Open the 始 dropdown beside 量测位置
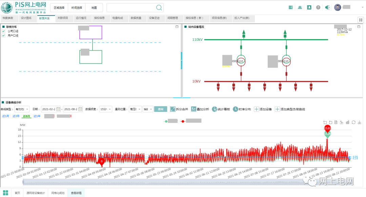 pos(148,109)
